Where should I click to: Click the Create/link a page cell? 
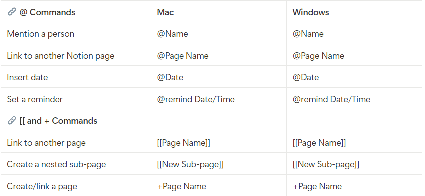(76, 185)
